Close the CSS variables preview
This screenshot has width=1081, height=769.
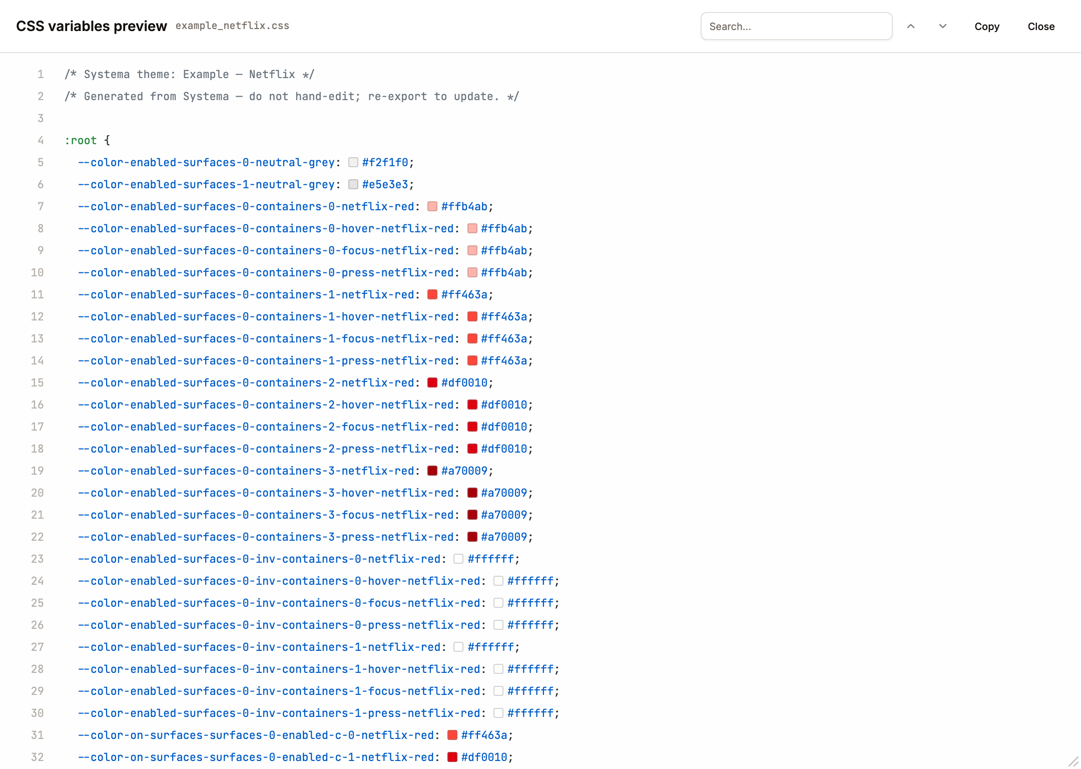tap(1041, 27)
